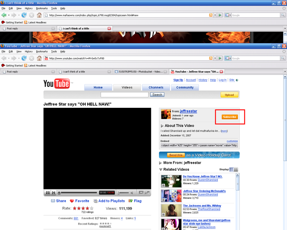
Task: Click the Favorite heart icon
Action: click(72, 201)
